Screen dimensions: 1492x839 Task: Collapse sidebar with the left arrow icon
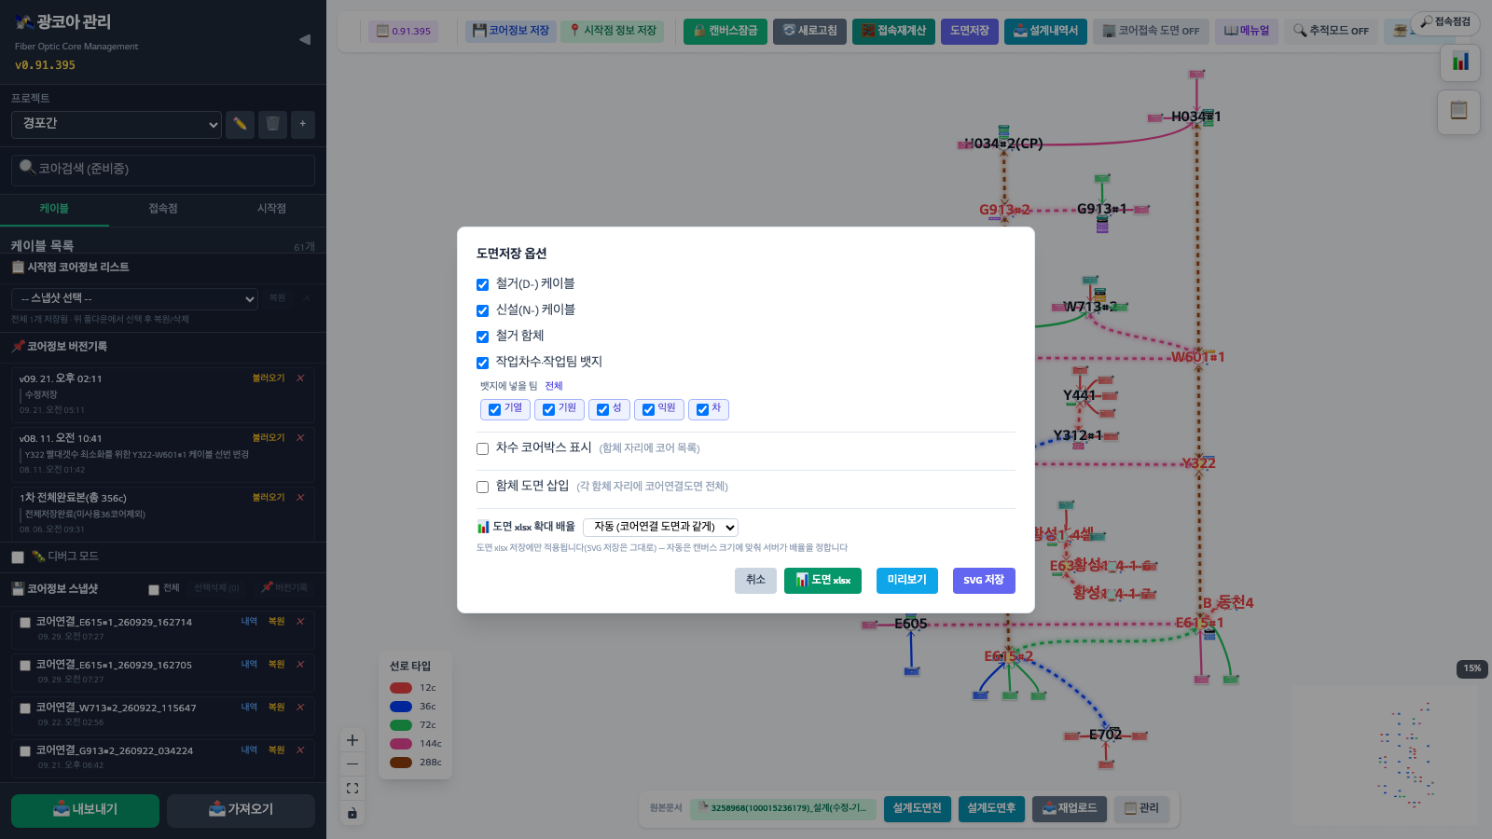pyautogui.click(x=305, y=39)
